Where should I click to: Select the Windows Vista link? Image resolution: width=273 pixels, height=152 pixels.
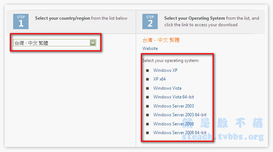coord(167,88)
